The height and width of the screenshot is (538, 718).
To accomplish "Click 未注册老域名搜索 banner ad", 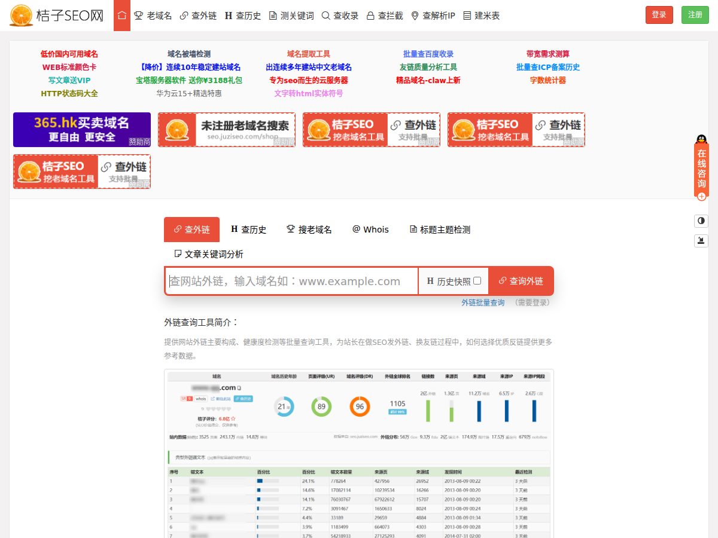I will [x=227, y=130].
